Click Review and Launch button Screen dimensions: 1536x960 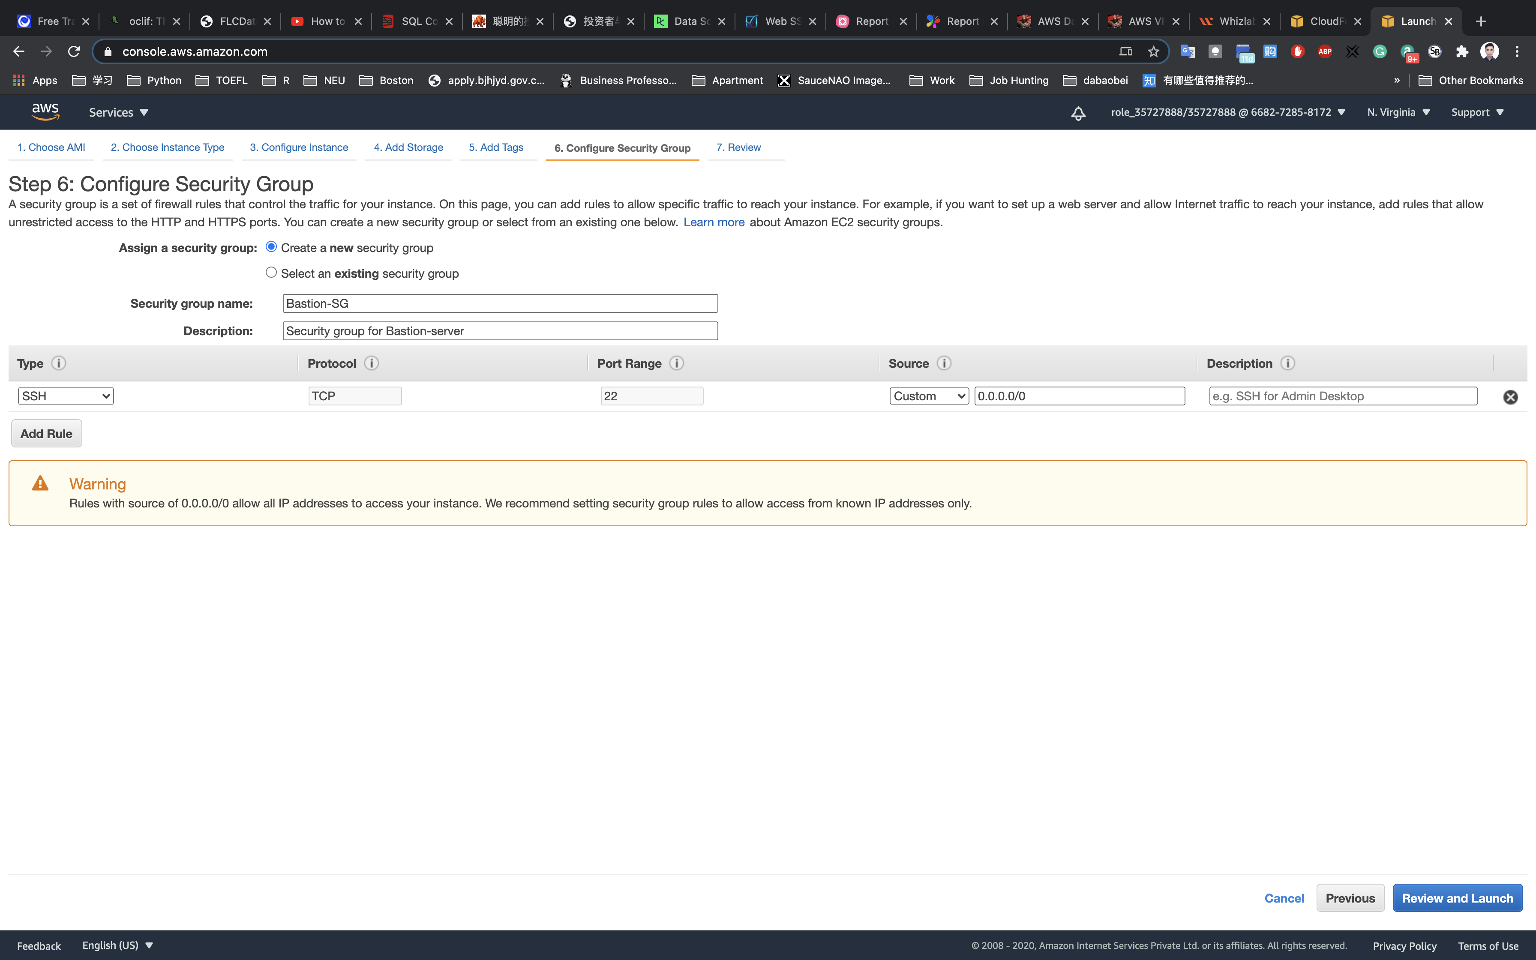(1457, 898)
